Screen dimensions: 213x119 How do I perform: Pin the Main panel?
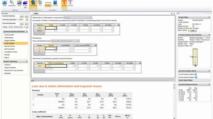coord(172,14)
